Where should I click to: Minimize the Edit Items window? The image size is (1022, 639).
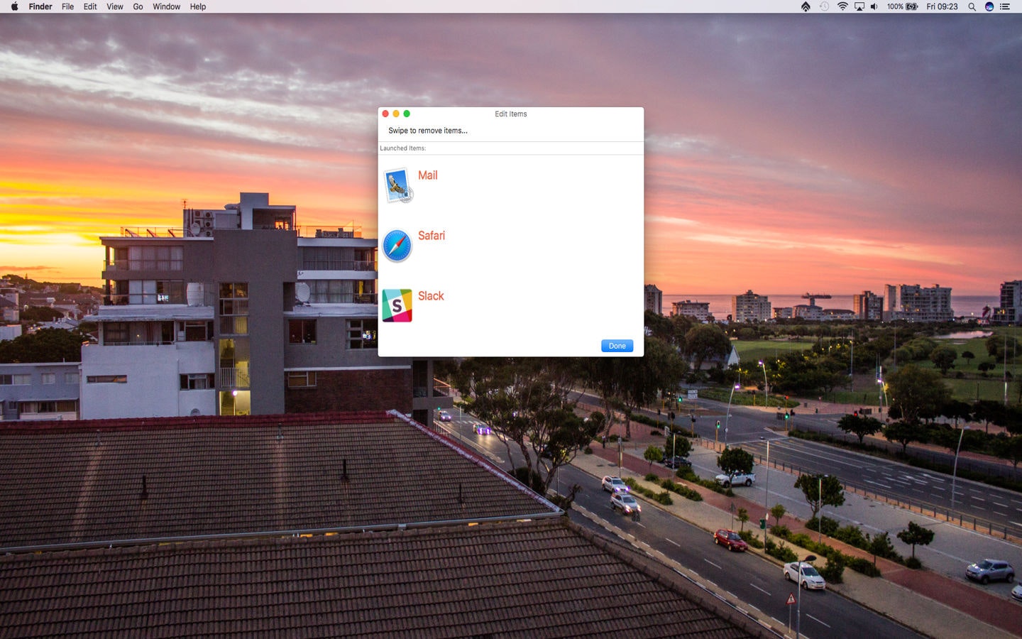pos(396,114)
